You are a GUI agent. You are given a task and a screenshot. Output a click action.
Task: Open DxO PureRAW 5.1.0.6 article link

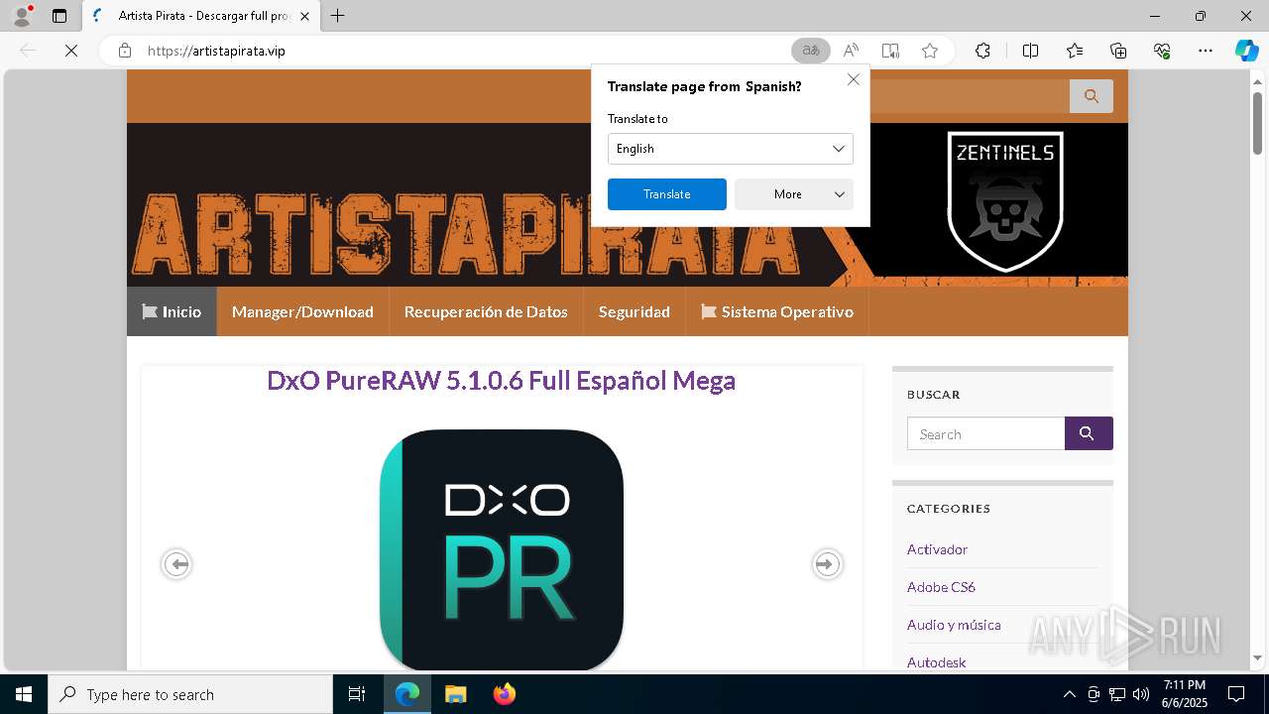[x=501, y=381]
